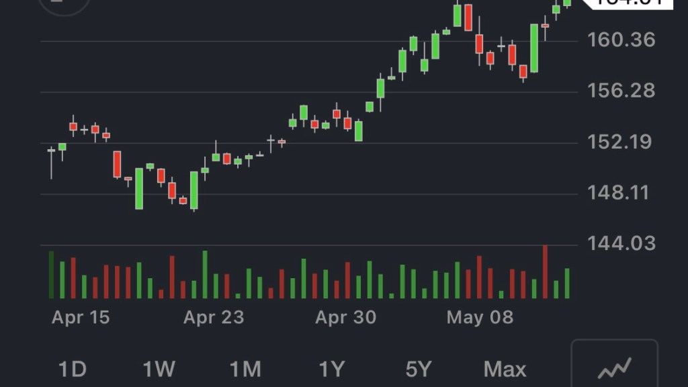The width and height of the screenshot is (688, 387).
Task: Select the 1D time range
Action: pyautogui.click(x=73, y=369)
